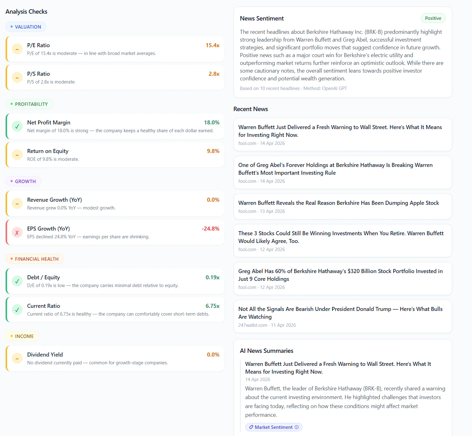Click 'ROE of 9.8% is moderate.' description
Screen dimensions: 472x436
53,159
